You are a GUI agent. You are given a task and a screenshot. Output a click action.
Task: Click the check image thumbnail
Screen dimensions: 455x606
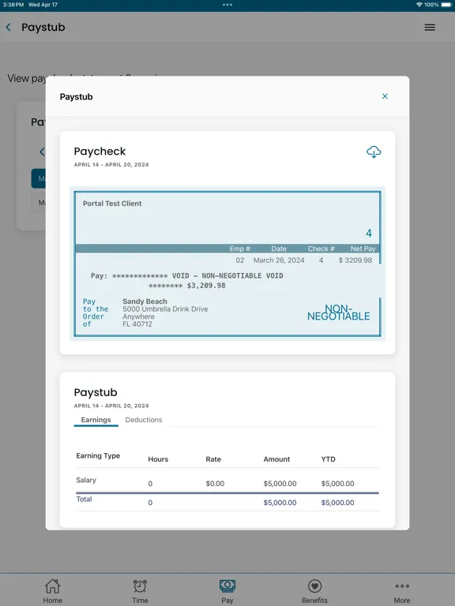[x=227, y=264]
